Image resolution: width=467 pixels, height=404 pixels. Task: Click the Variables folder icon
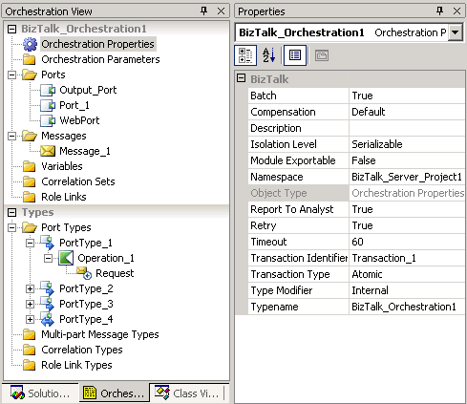[x=30, y=166]
